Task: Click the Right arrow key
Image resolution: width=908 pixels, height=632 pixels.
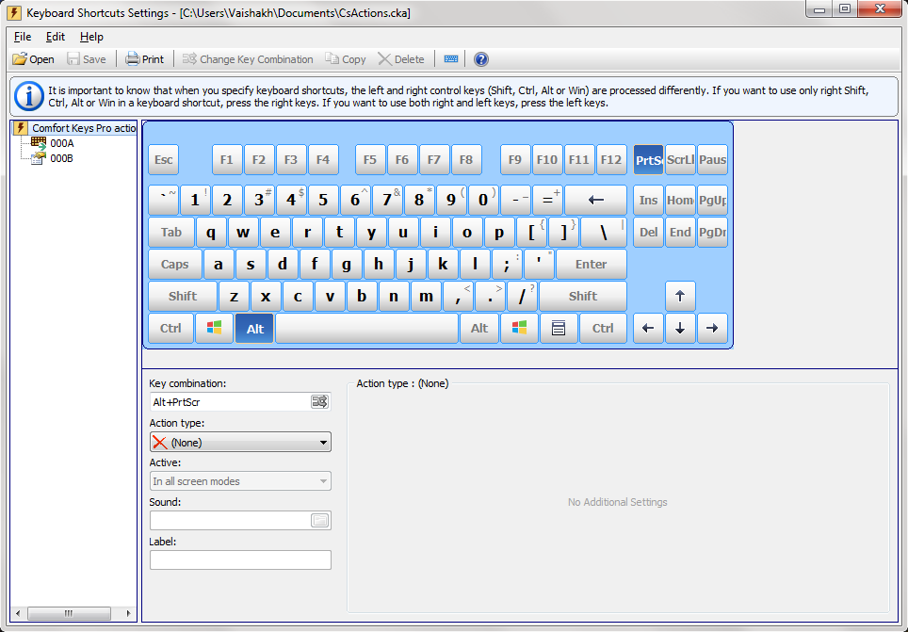Action: [x=712, y=329]
